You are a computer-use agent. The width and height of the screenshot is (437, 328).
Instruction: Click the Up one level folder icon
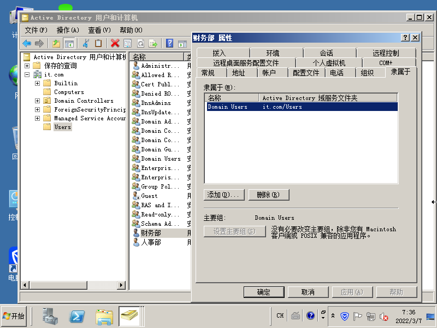56,43
